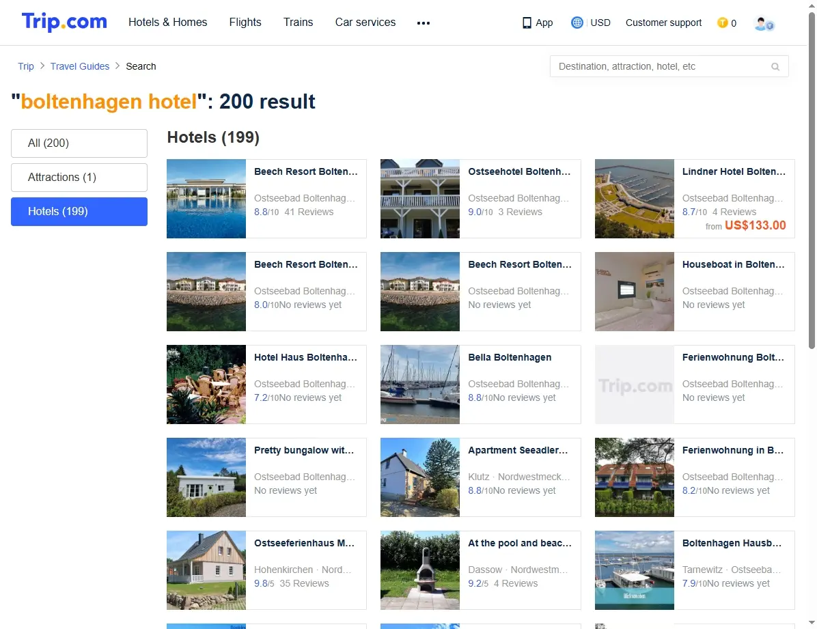Open the Flights menu
The width and height of the screenshot is (817, 629).
(245, 23)
